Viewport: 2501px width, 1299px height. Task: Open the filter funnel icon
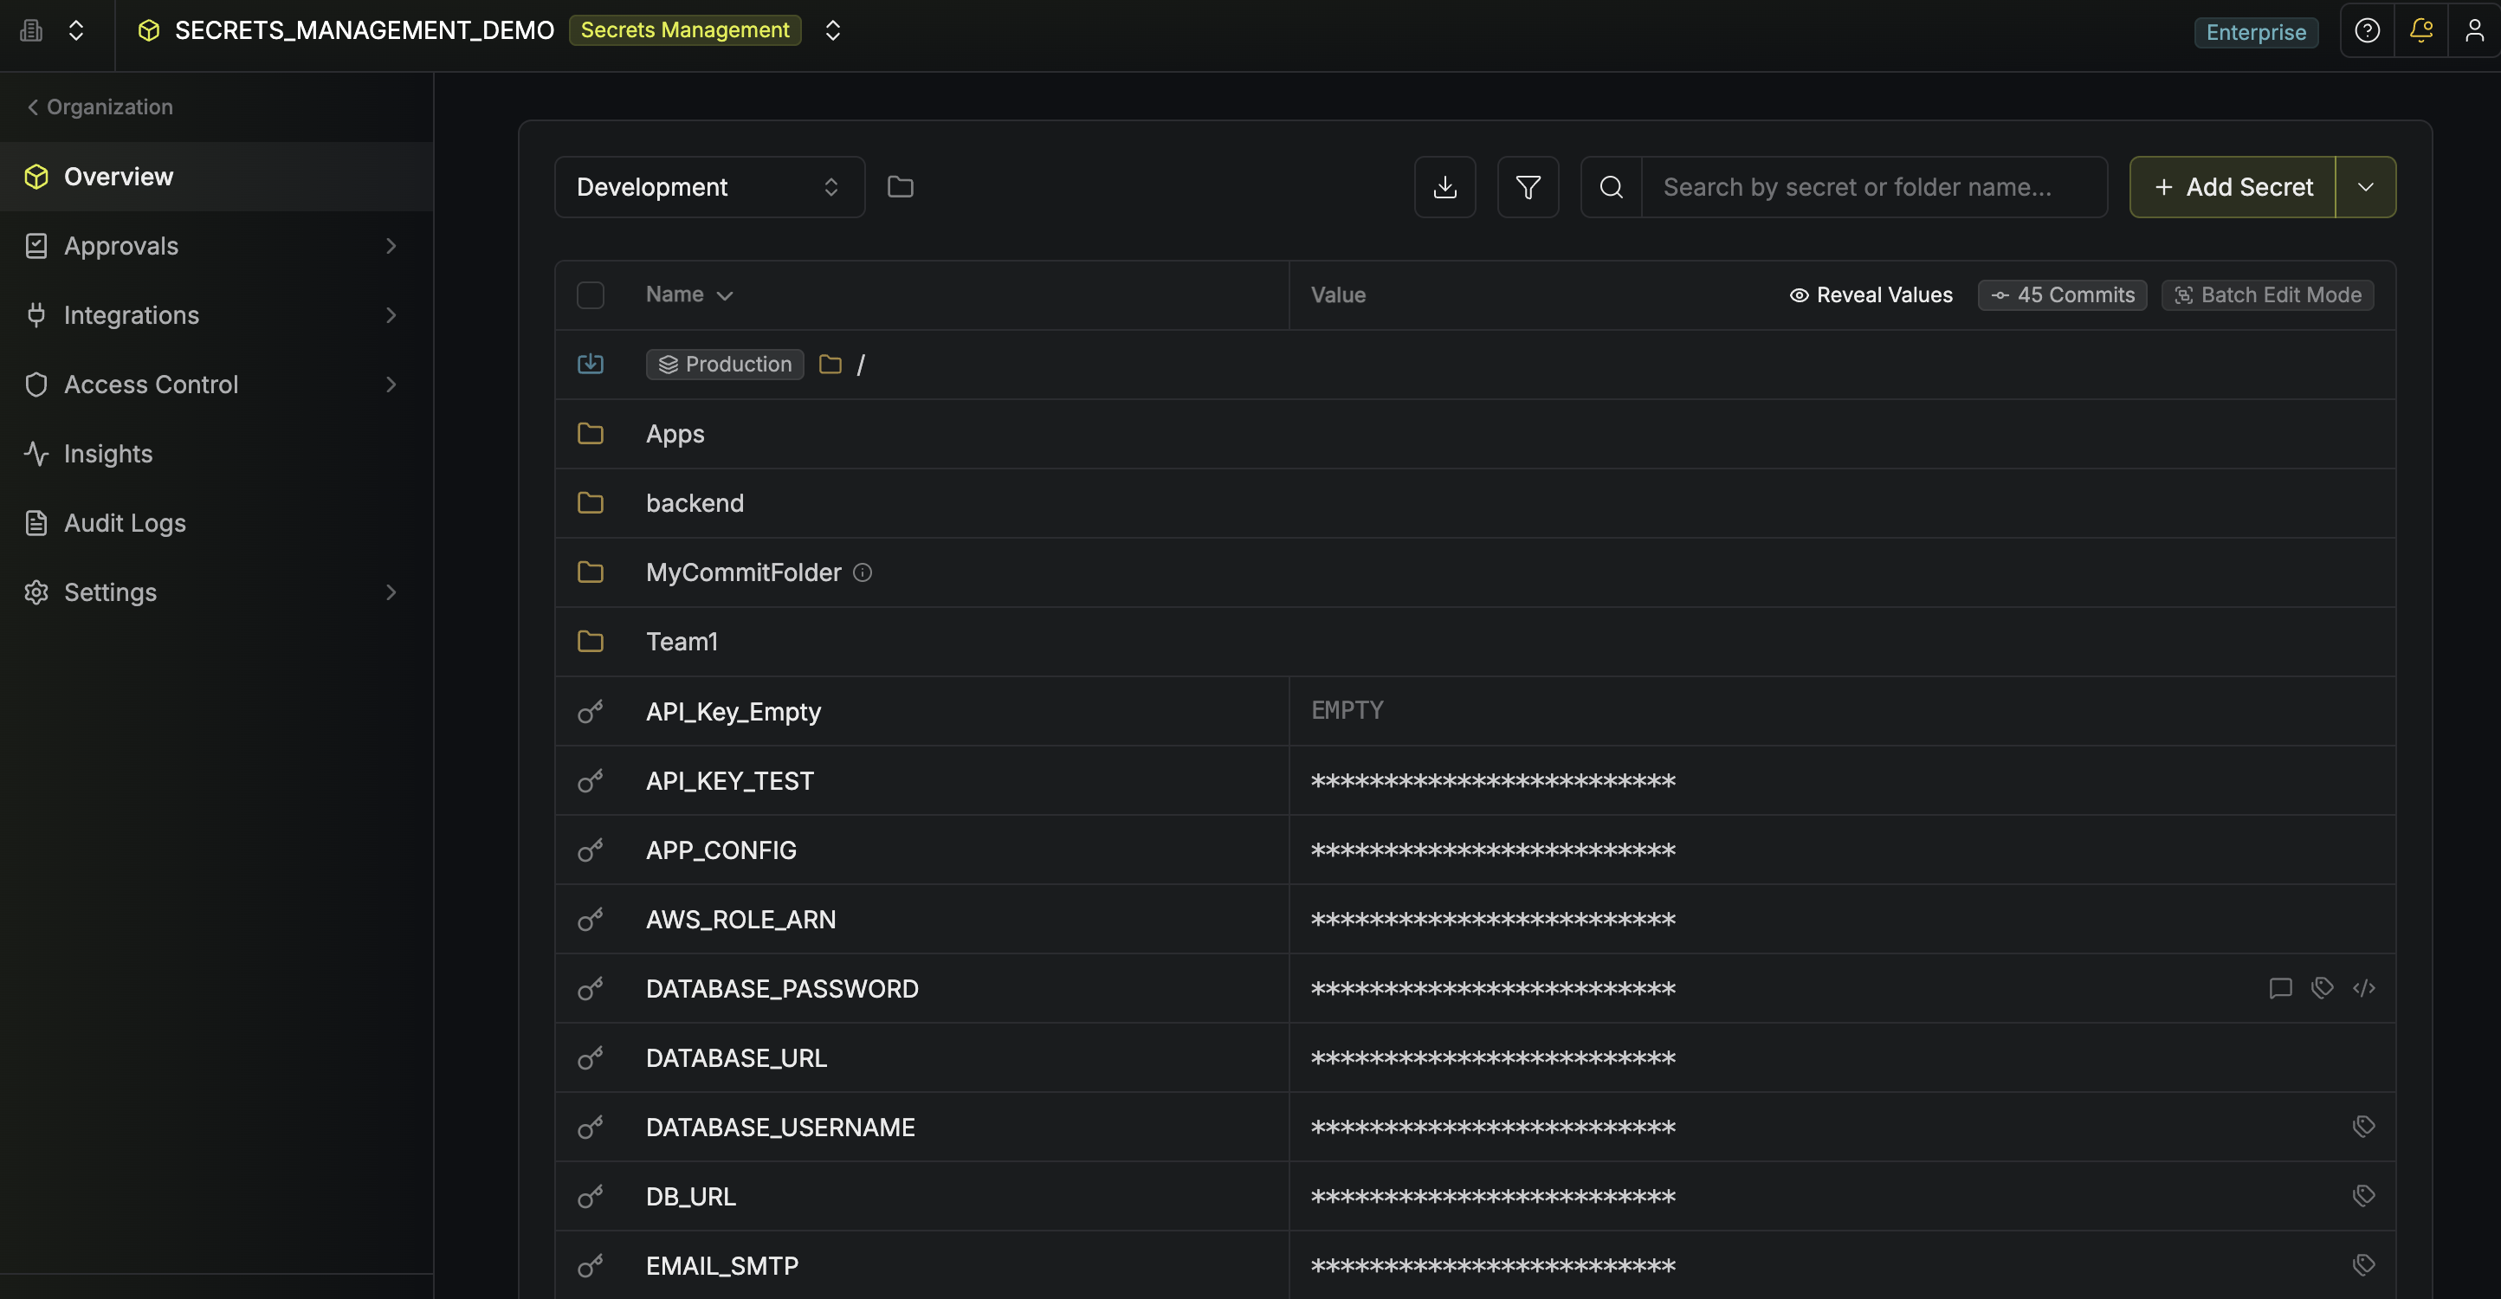pos(1528,187)
